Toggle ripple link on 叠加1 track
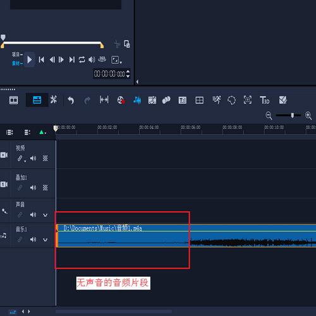 point(20,188)
